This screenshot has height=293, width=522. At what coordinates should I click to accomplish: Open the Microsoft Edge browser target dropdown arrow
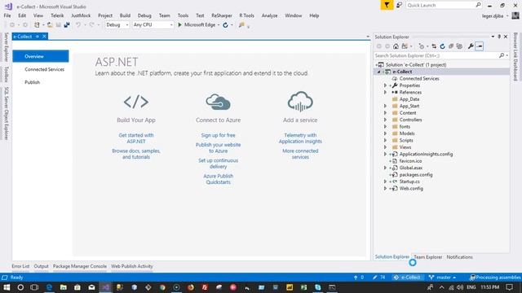[x=219, y=25]
